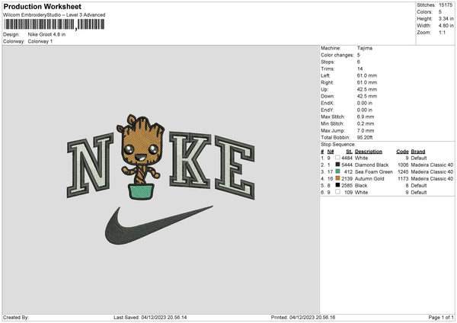Click the Max Jump value 7.0 mm

pyautogui.click(x=366, y=130)
